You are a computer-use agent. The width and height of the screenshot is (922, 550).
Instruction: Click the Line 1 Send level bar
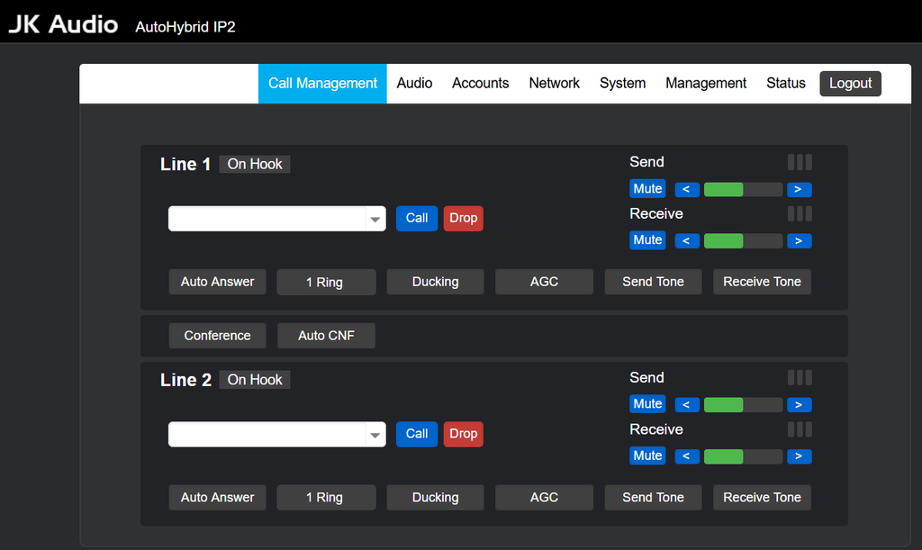pos(742,189)
